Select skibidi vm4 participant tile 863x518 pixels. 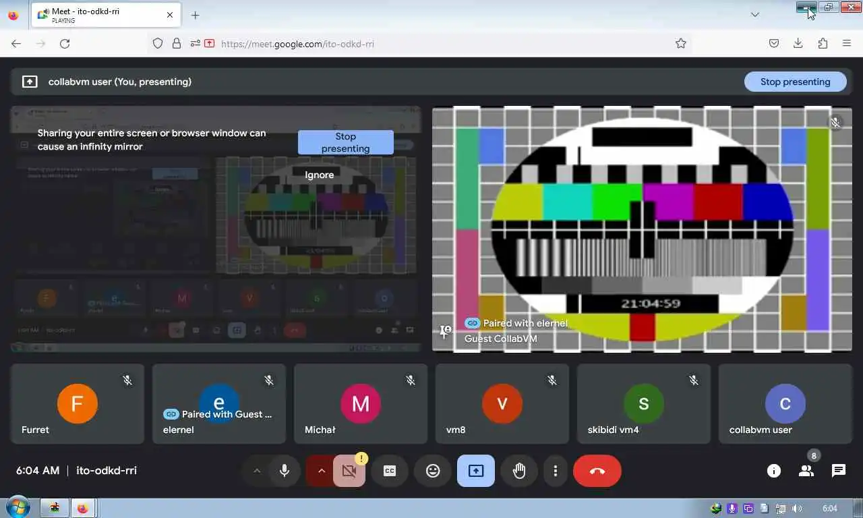point(644,403)
